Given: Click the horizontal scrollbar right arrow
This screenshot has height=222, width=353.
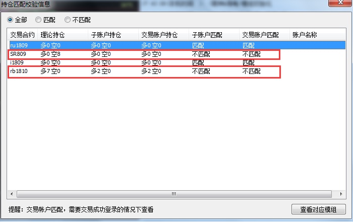Looking at the screenshot, I should (x=341, y=194).
